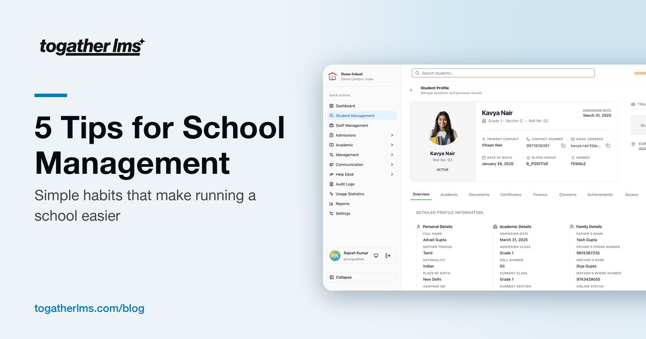646x339 pixels.
Task: Click the togather lms logo
Action: coord(93,46)
